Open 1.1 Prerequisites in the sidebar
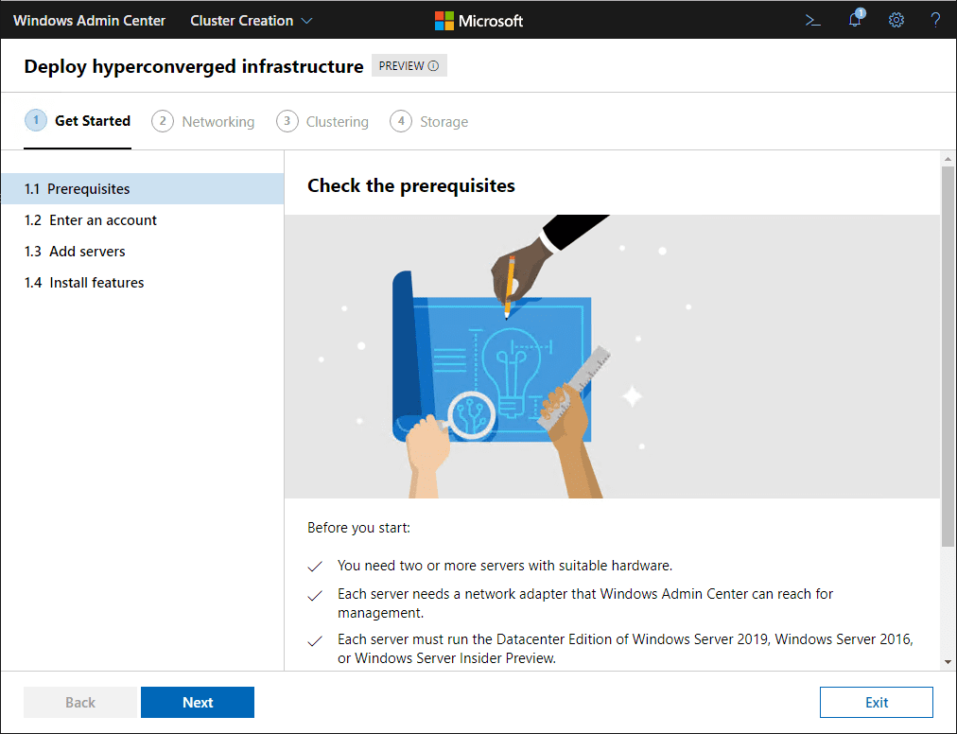The width and height of the screenshot is (957, 734). pyautogui.click(x=142, y=188)
